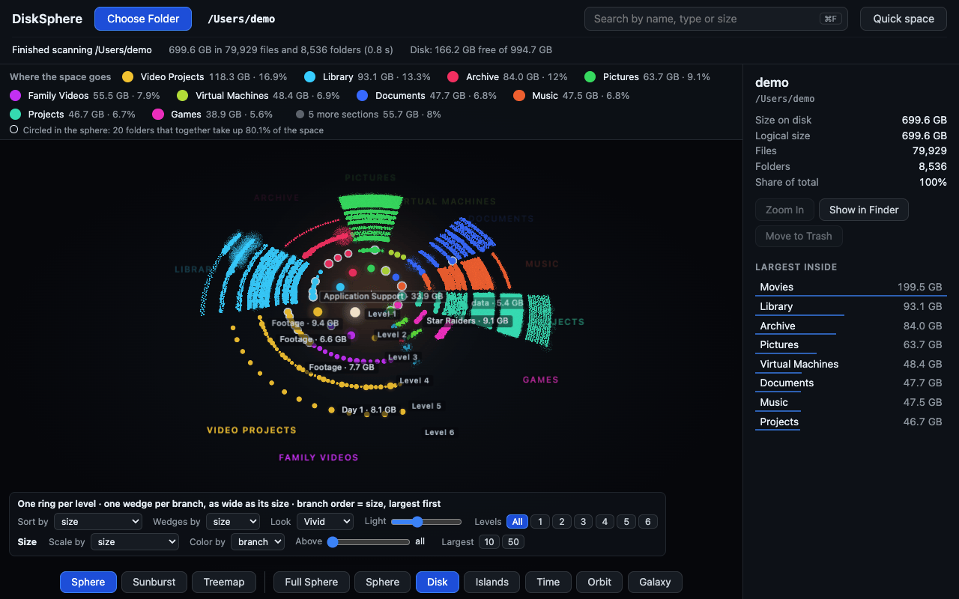
Task: Show the 10 largest items
Action: 489,542
